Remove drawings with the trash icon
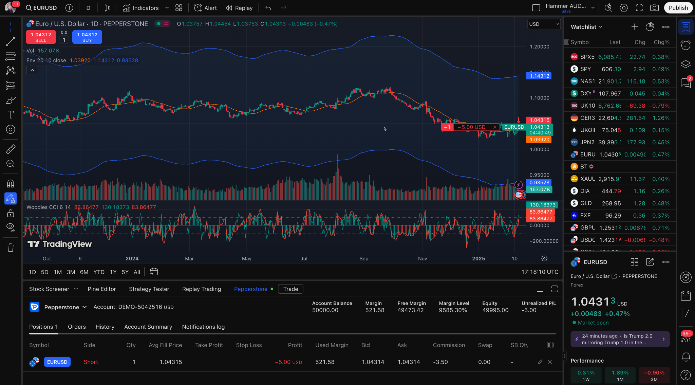 point(11,247)
